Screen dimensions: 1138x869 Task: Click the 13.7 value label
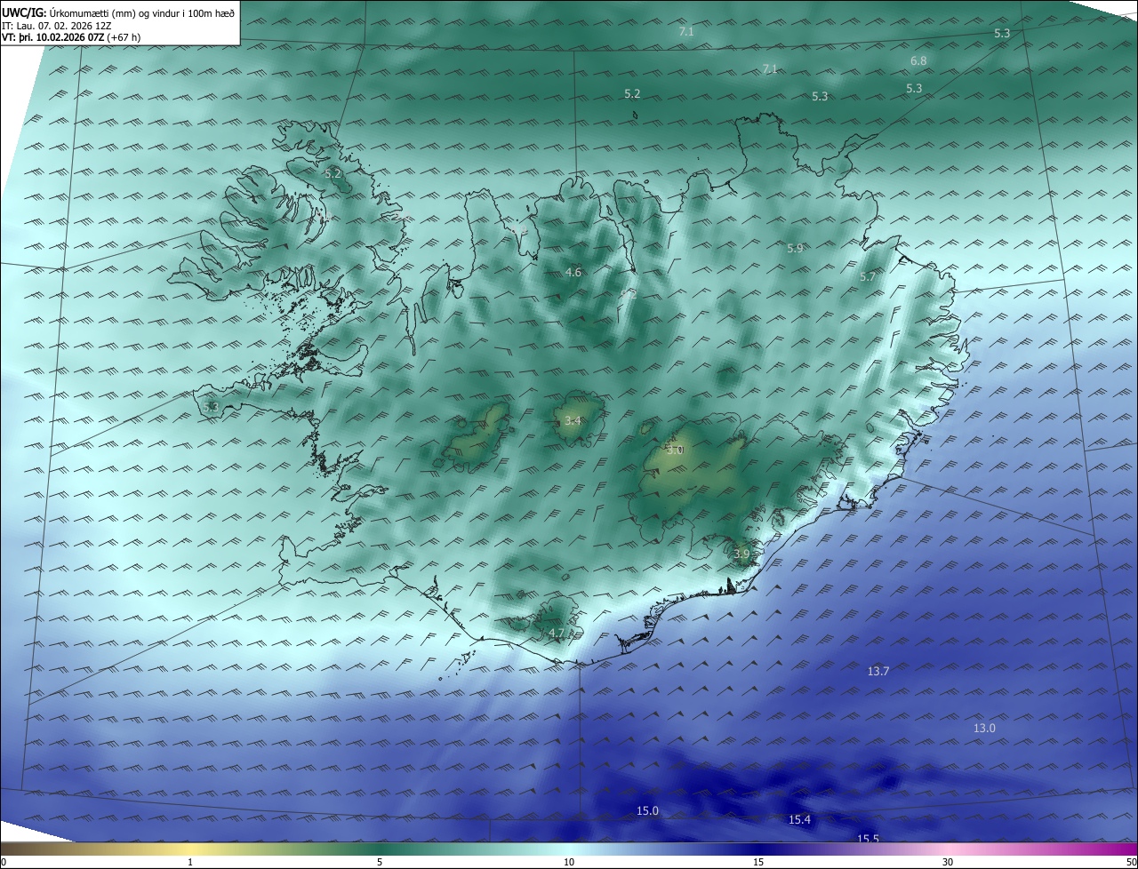point(878,672)
